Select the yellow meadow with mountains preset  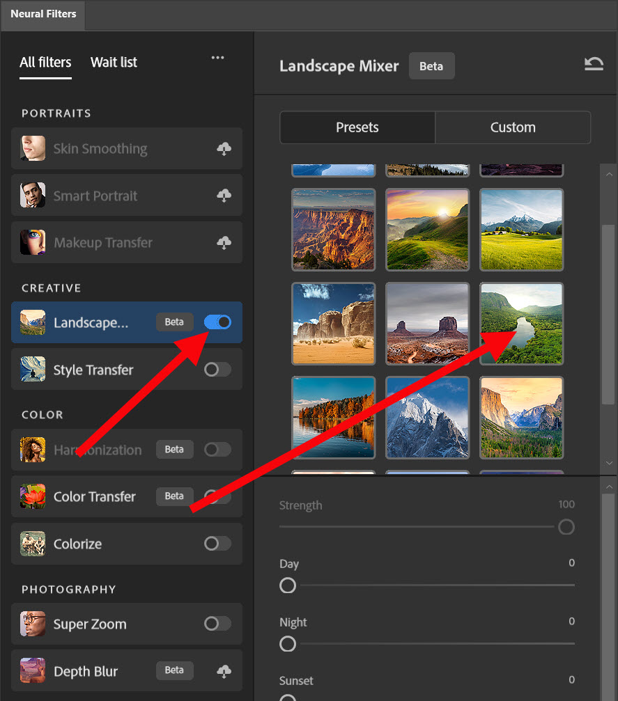click(521, 229)
